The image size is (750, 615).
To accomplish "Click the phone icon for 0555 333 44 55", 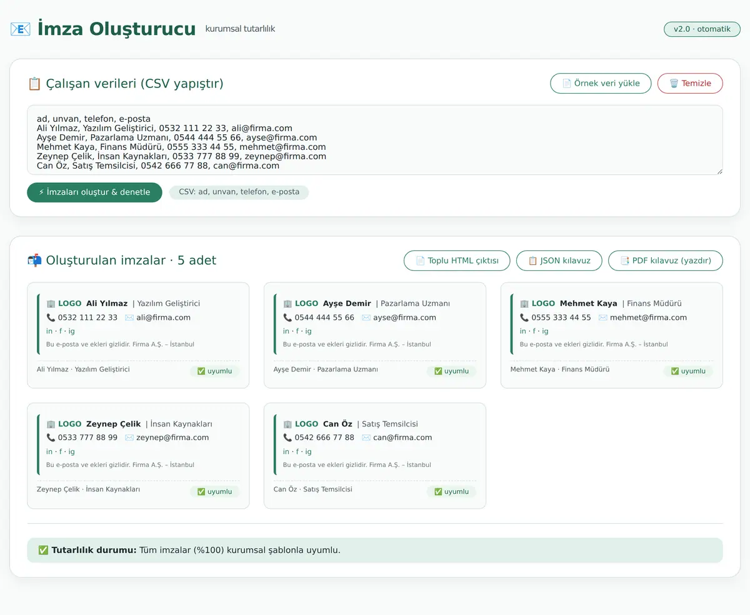I will [524, 317].
